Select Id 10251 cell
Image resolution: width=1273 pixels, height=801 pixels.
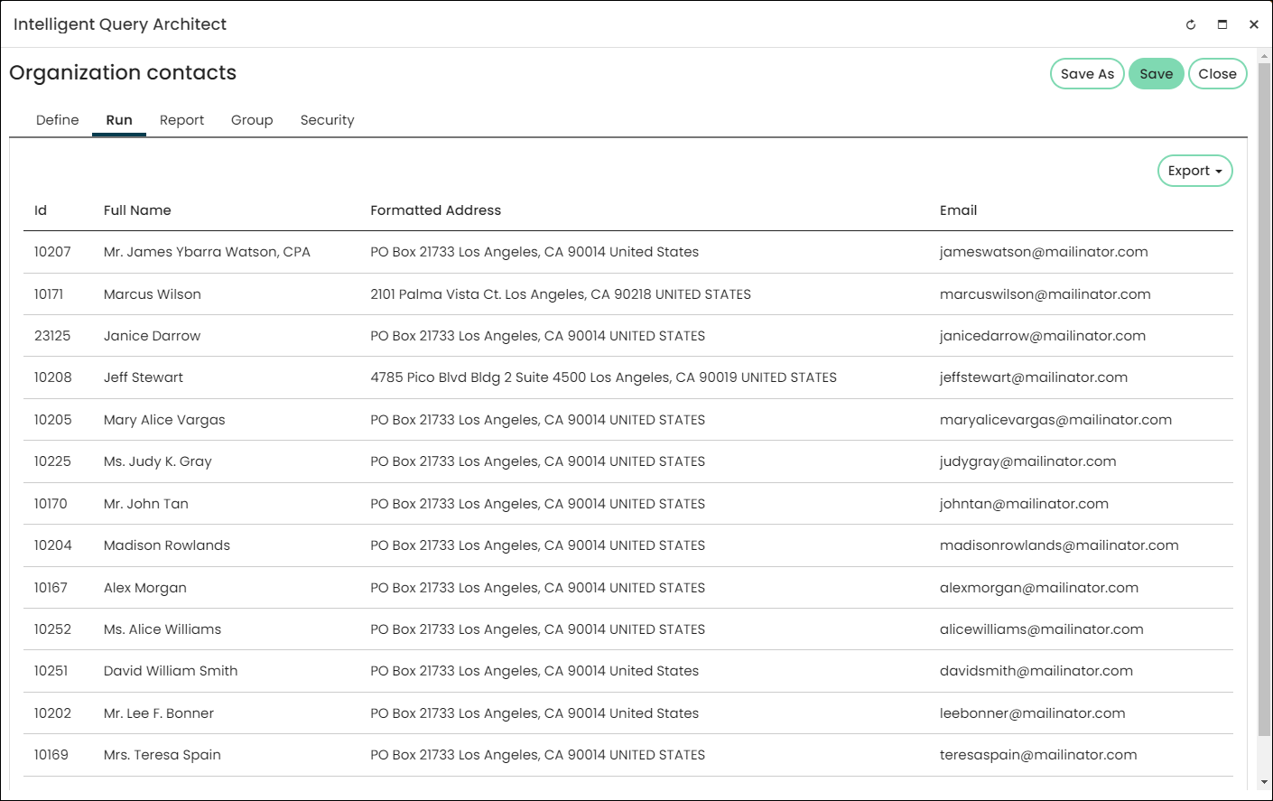51,671
